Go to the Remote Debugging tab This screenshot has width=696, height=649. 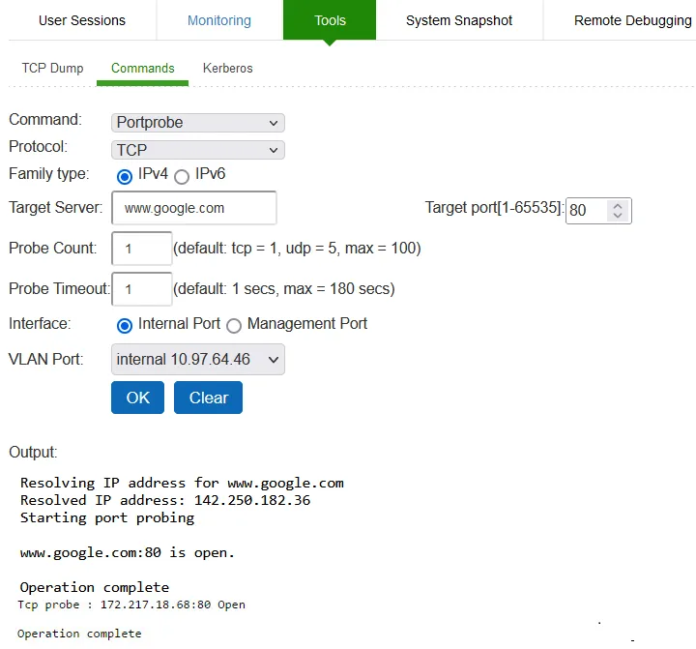click(632, 20)
